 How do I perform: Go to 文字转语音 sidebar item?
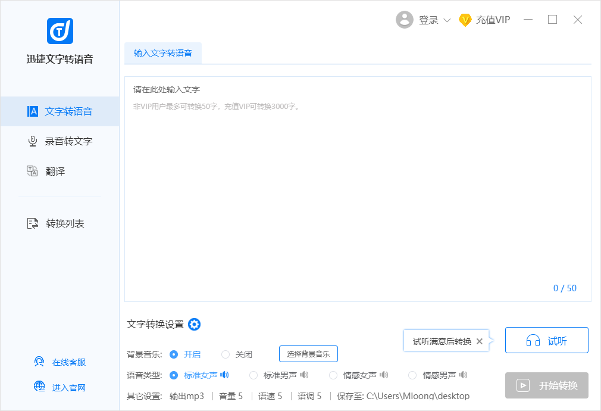click(60, 111)
